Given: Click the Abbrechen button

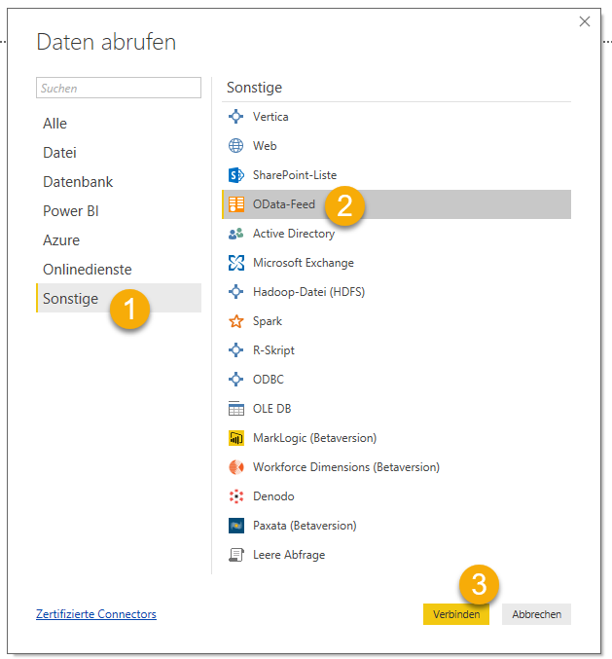Looking at the screenshot, I should click(x=536, y=614).
